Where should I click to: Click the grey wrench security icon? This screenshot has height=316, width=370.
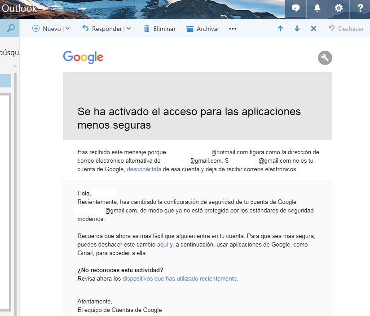[x=325, y=58]
